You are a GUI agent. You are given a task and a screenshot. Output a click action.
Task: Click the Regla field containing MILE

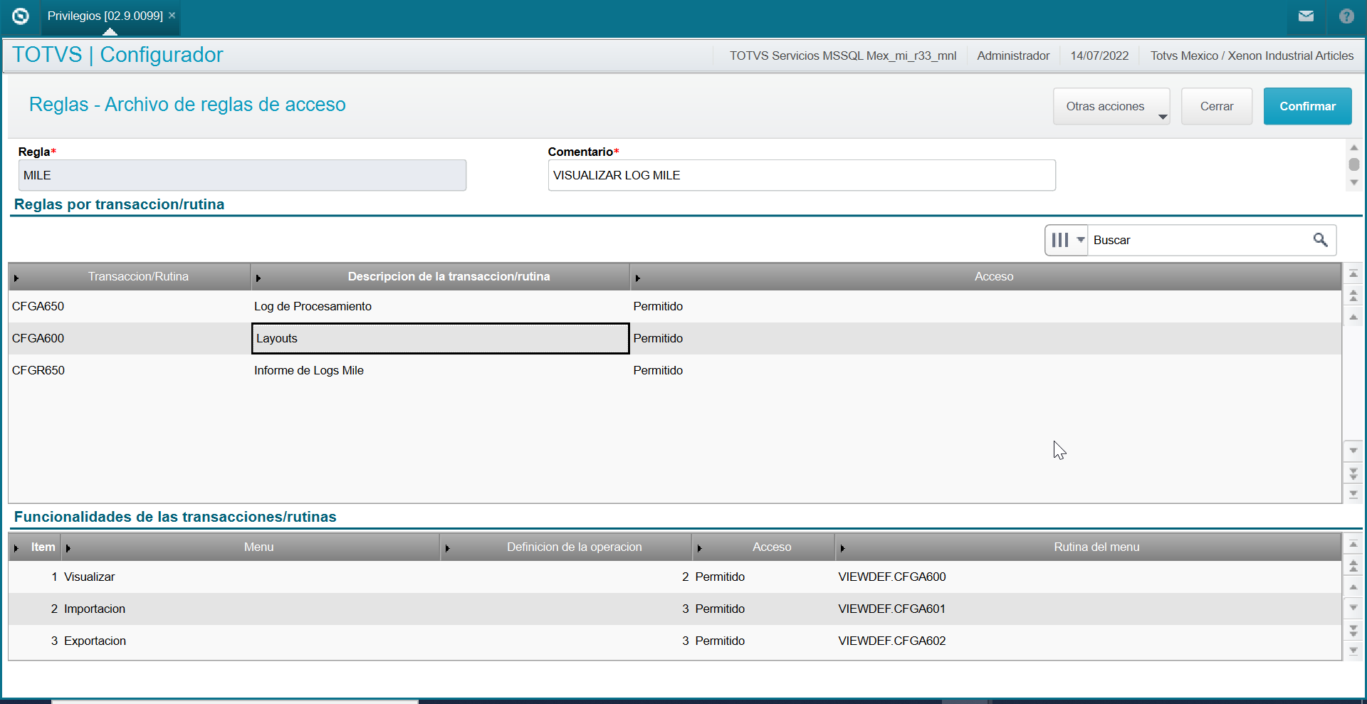242,175
